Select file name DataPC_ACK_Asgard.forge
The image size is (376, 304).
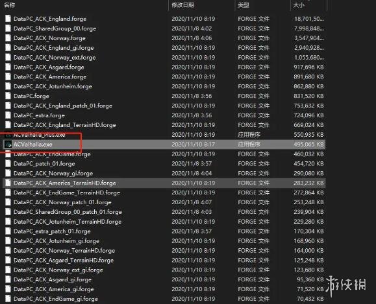(49, 67)
